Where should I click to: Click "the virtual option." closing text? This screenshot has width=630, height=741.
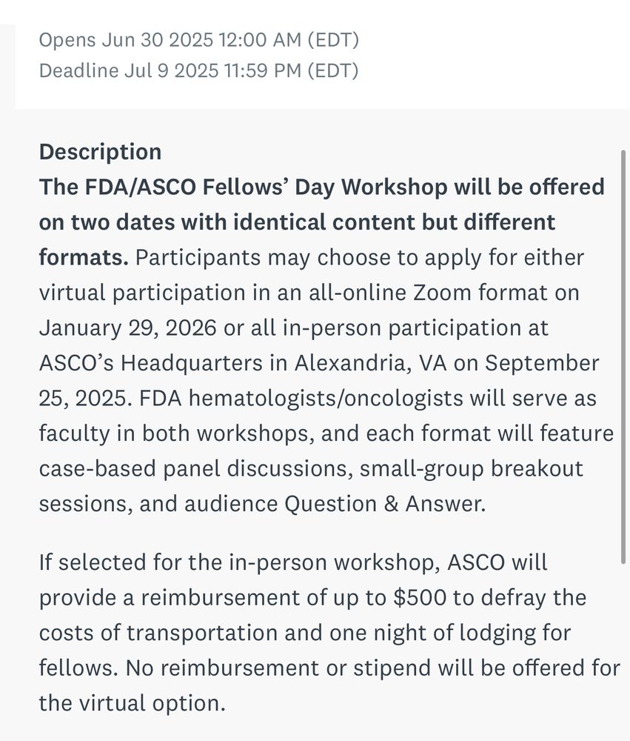[133, 703]
